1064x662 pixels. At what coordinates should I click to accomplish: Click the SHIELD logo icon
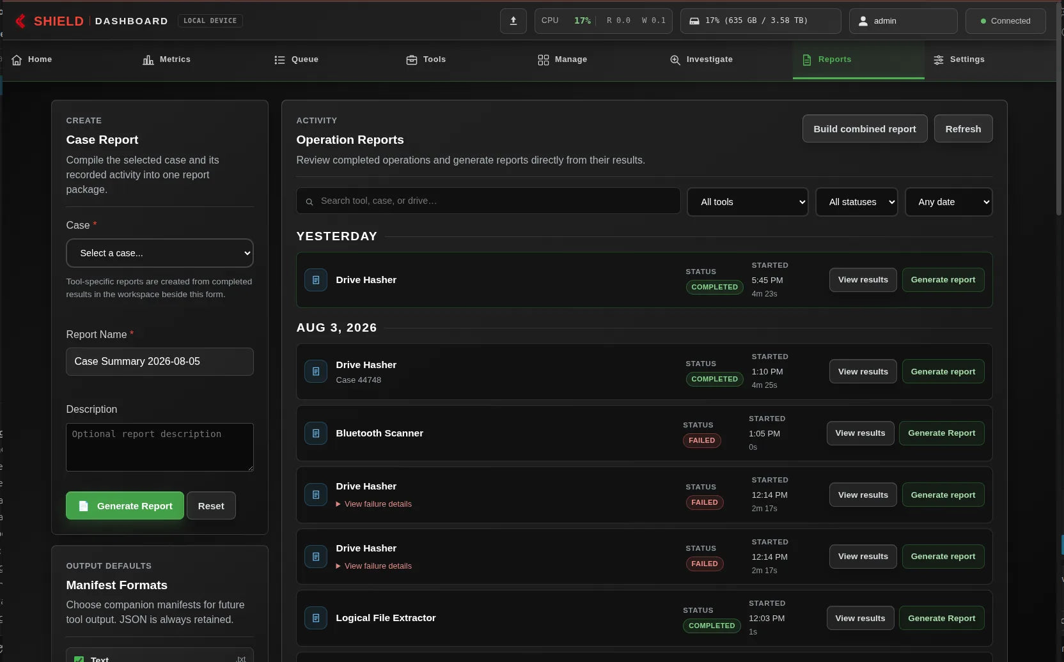coord(20,21)
